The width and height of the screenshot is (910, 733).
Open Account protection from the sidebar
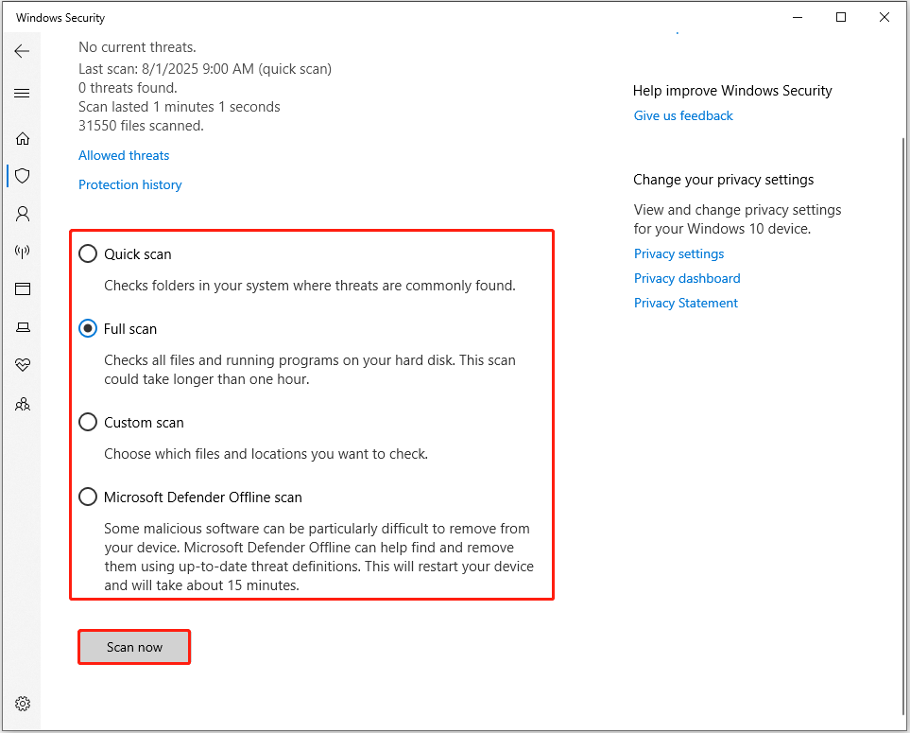tap(22, 214)
